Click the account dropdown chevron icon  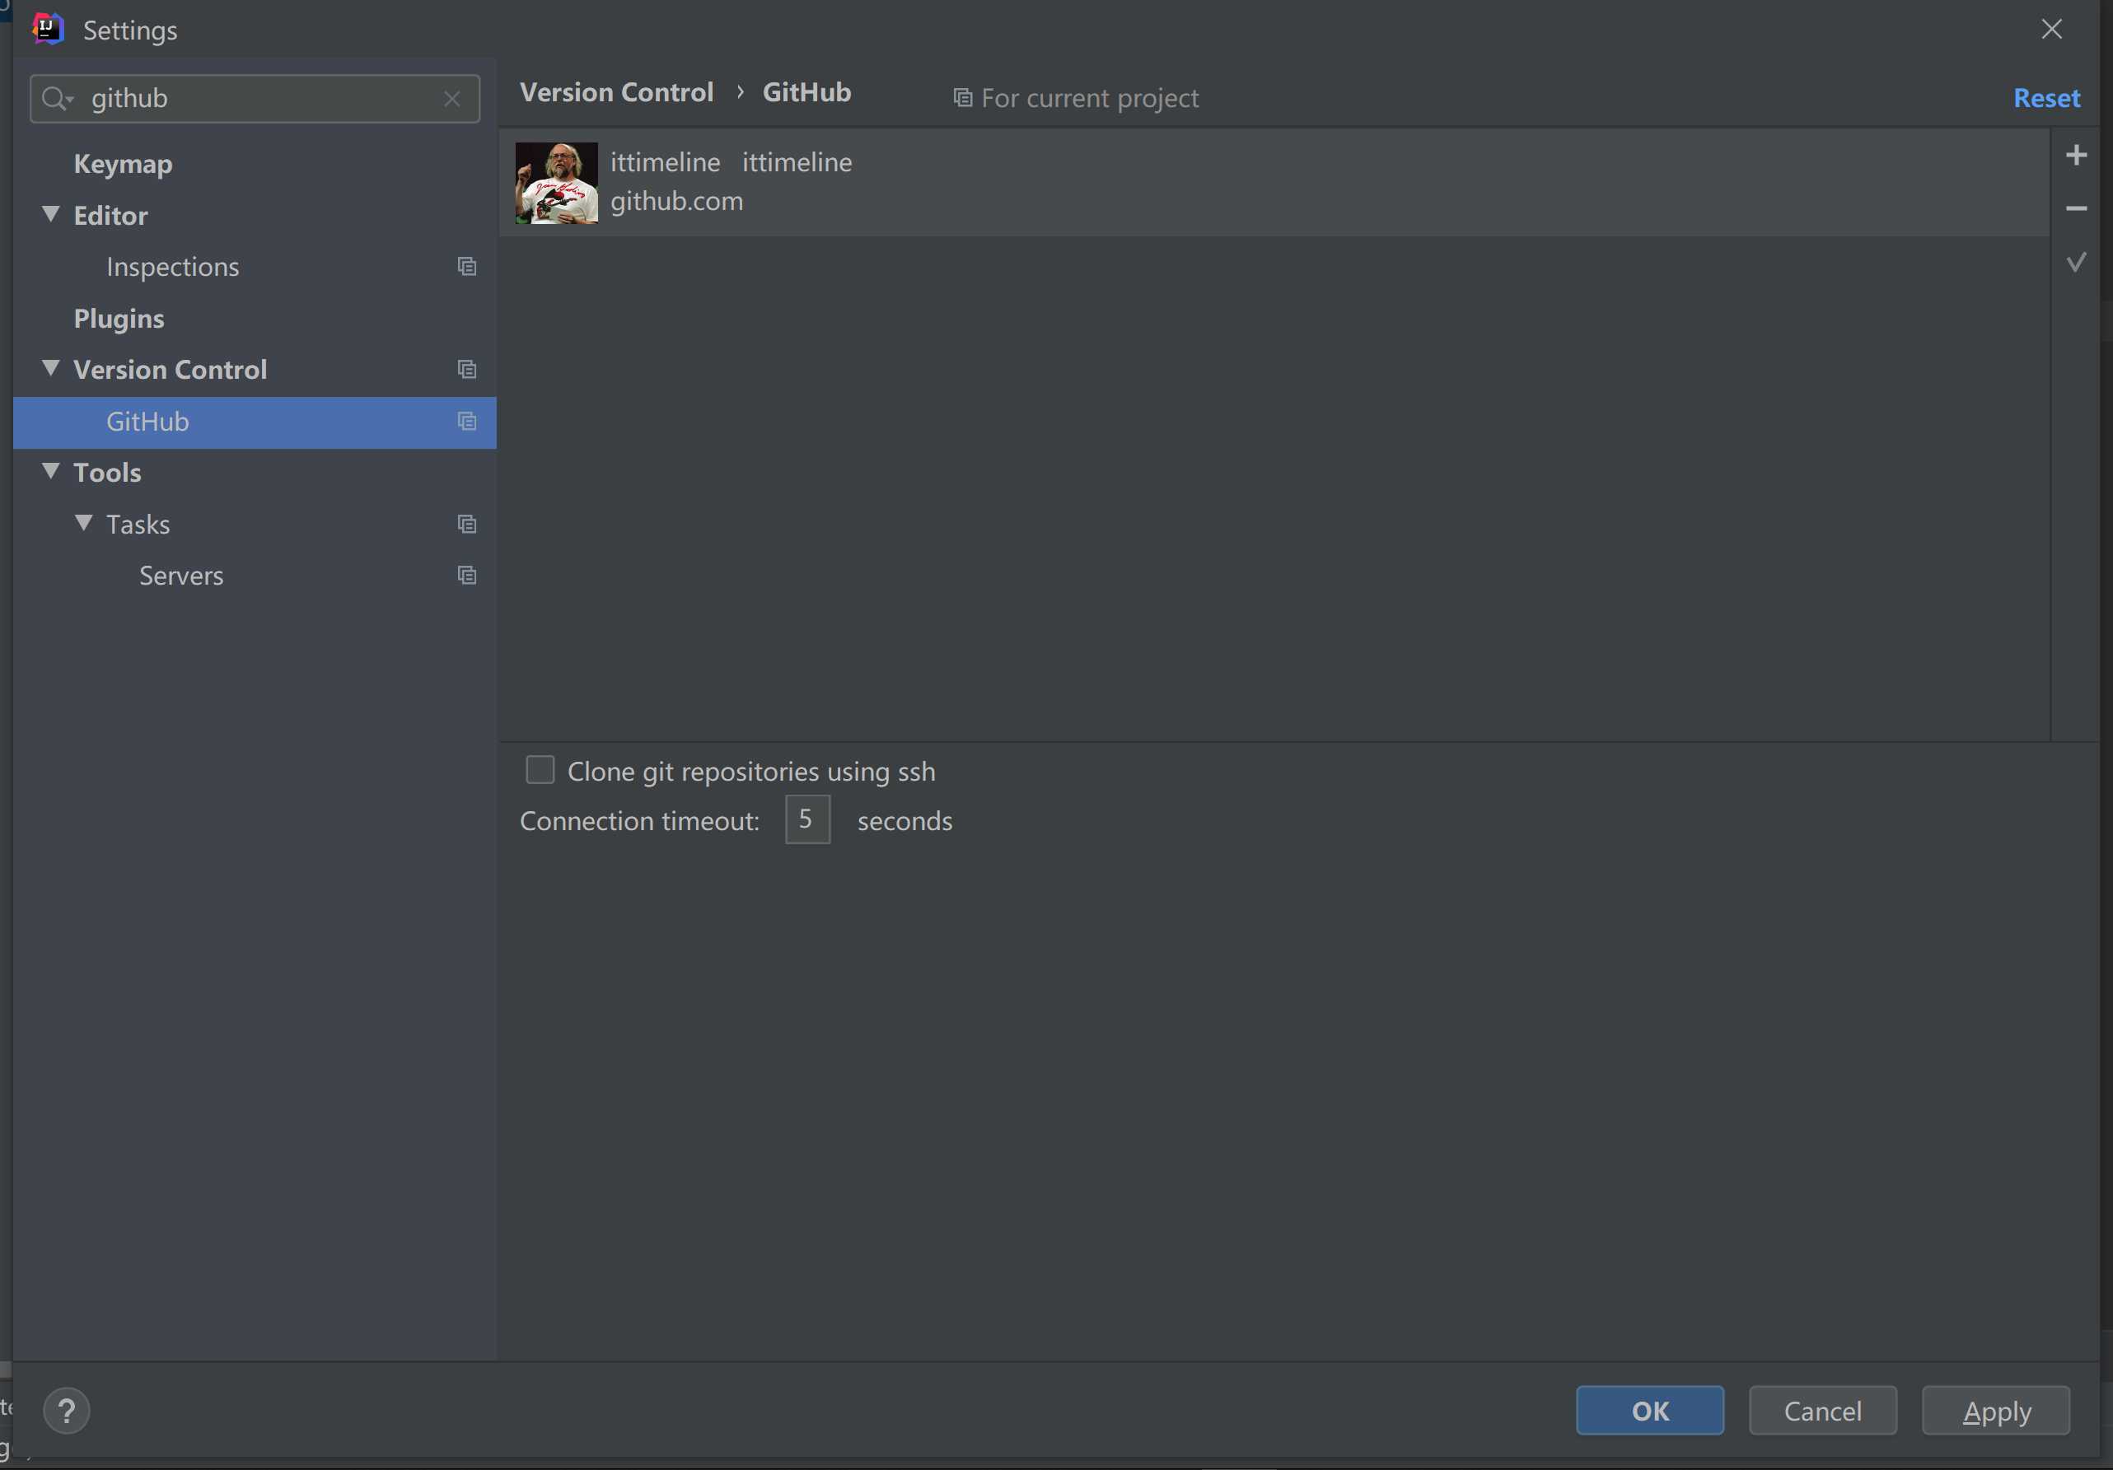[x=2078, y=264]
